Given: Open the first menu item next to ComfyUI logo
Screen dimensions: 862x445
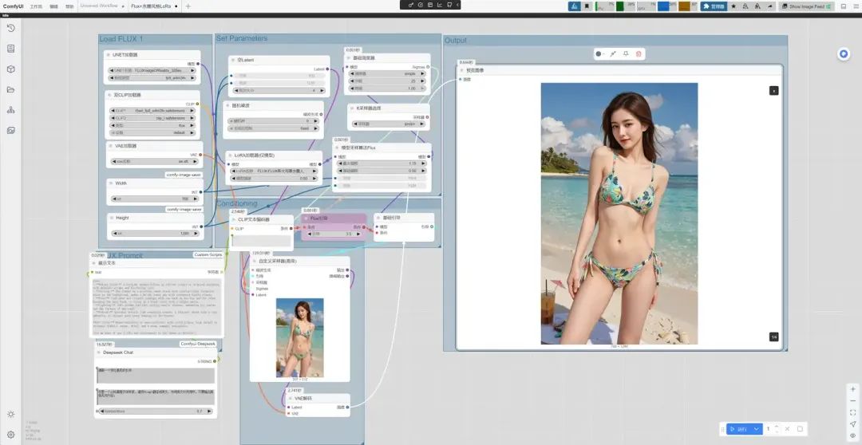Looking at the screenshot, I should click(36, 6).
